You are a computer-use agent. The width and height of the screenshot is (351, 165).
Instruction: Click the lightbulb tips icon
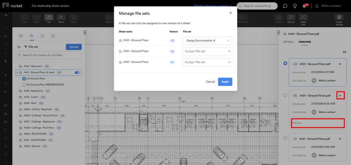(x=294, y=6)
